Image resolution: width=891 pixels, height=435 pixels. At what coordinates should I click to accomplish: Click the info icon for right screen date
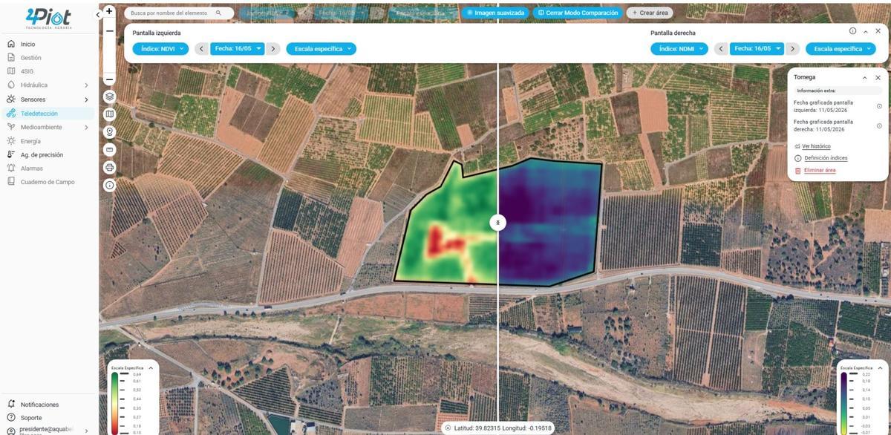pyautogui.click(x=879, y=125)
